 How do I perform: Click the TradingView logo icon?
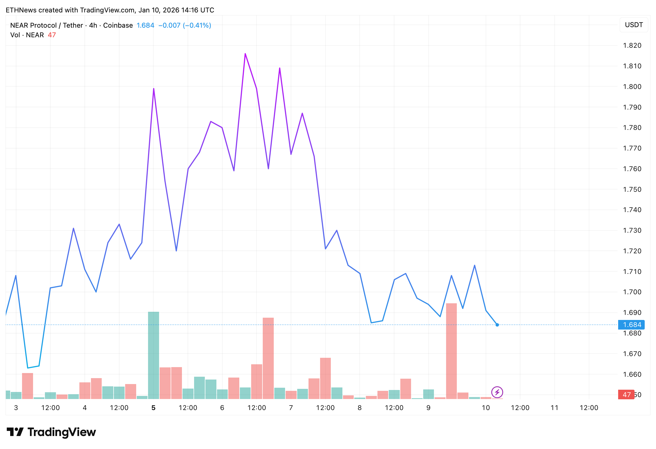(15, 432)
